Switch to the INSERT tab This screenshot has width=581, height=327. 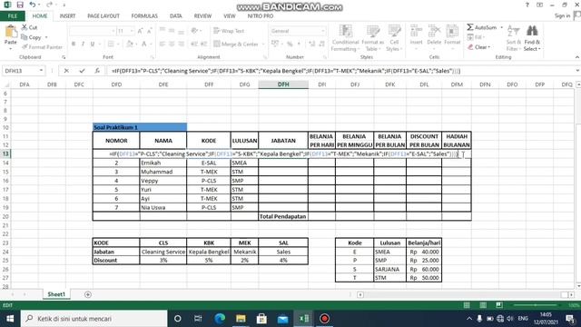tap(67, 16)
